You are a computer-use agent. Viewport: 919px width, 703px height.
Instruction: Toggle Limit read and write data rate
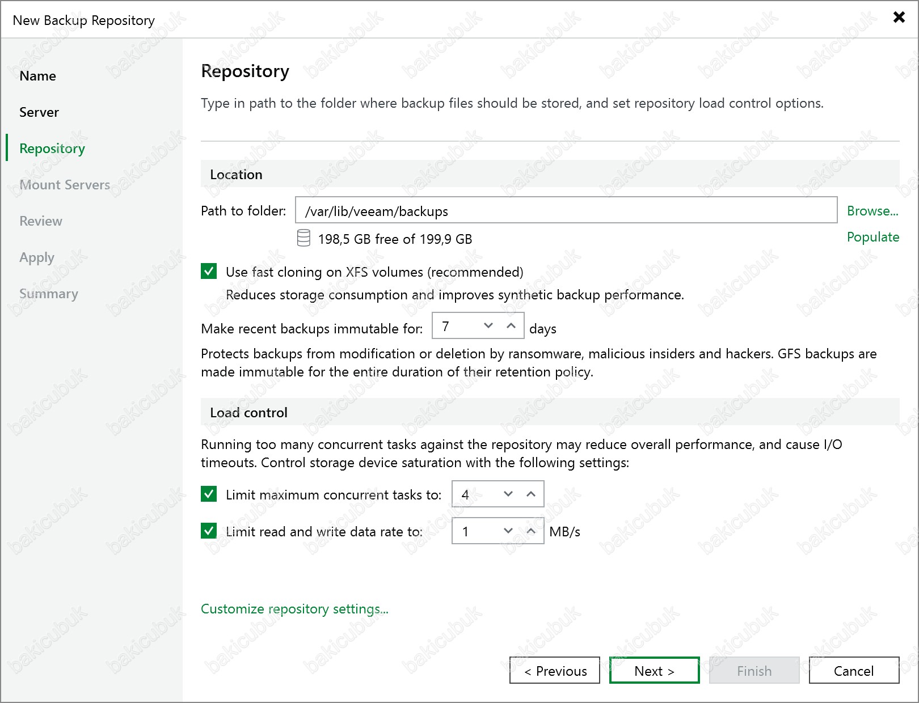[209, 531]
